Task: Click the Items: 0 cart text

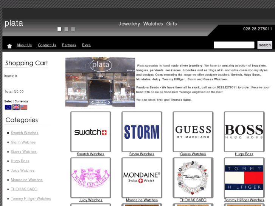Action: (x=11, y=76)
